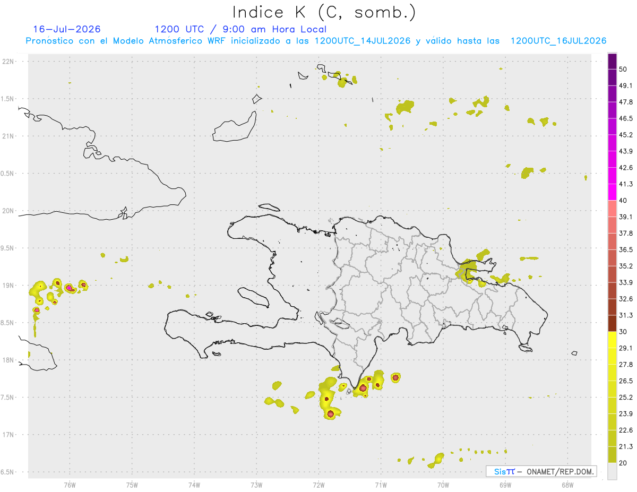This screenshot has width=637, height=492.
Task: Click the 17N latitude label
Action: coord(9,435)
